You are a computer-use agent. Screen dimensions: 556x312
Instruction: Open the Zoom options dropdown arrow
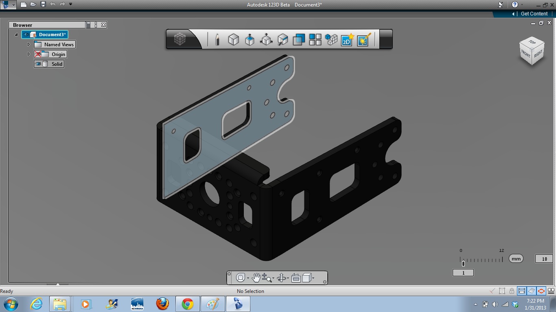pos(273,278)
